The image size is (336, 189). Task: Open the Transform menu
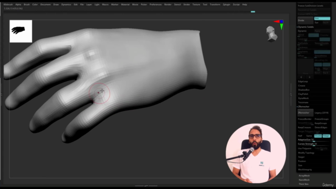click(x=215, y=5)
